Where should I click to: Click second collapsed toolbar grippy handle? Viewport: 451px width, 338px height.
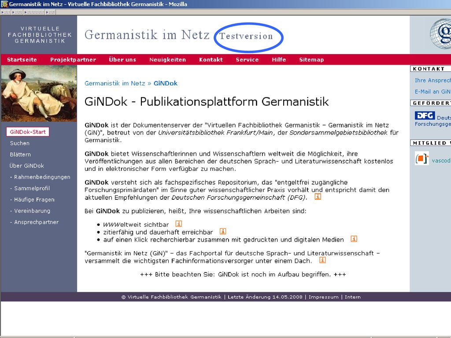tap(17, 12)
